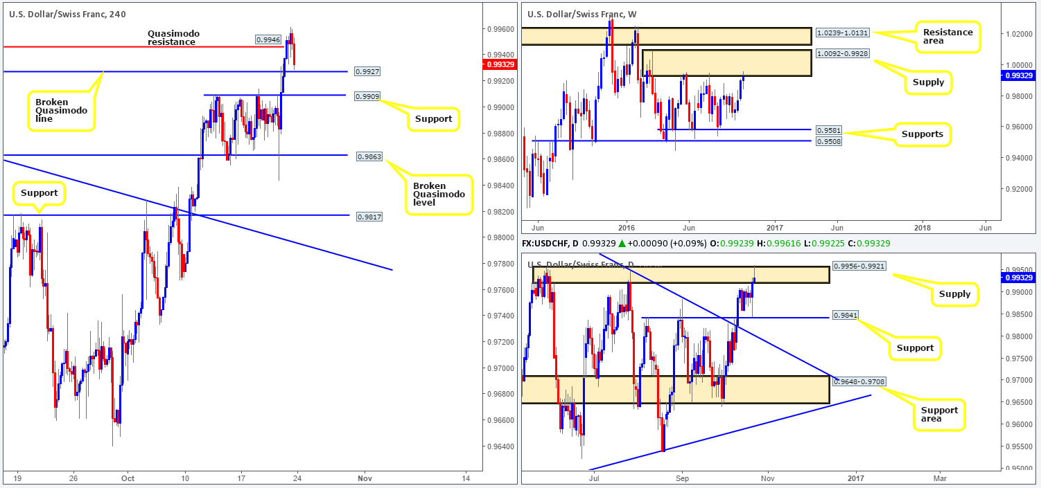Image resolution: width=1041 pixels, height=488 pixels.
Task: Click the shaded 0.9648-0.9708 support zone on the daily chart
Action: [674, 390]
